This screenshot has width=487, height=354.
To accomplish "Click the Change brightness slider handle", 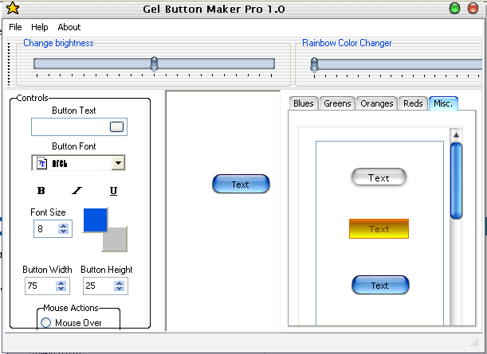I will (154, 63).
